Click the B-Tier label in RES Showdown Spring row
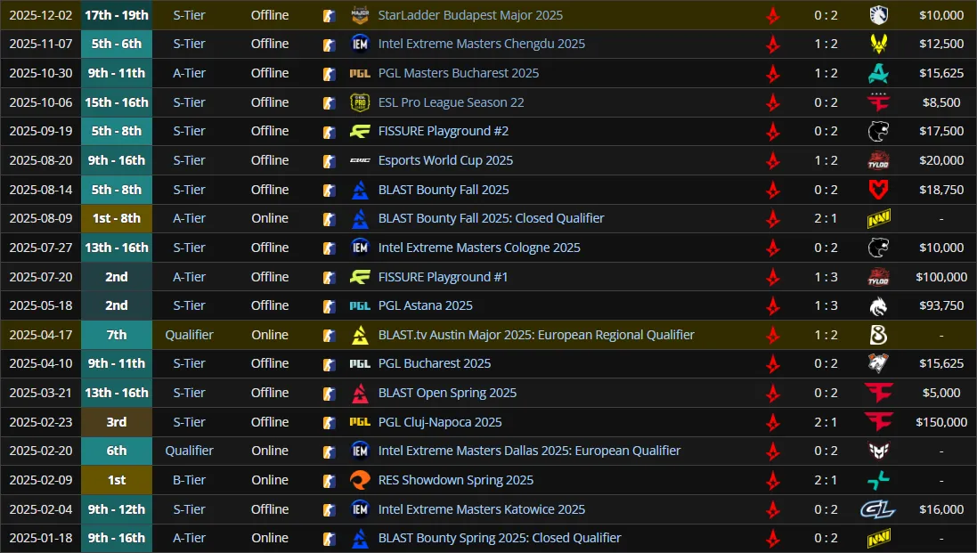The height and width of the screenshot is (553, 977). pyautogui.click(x=190, y=479)
